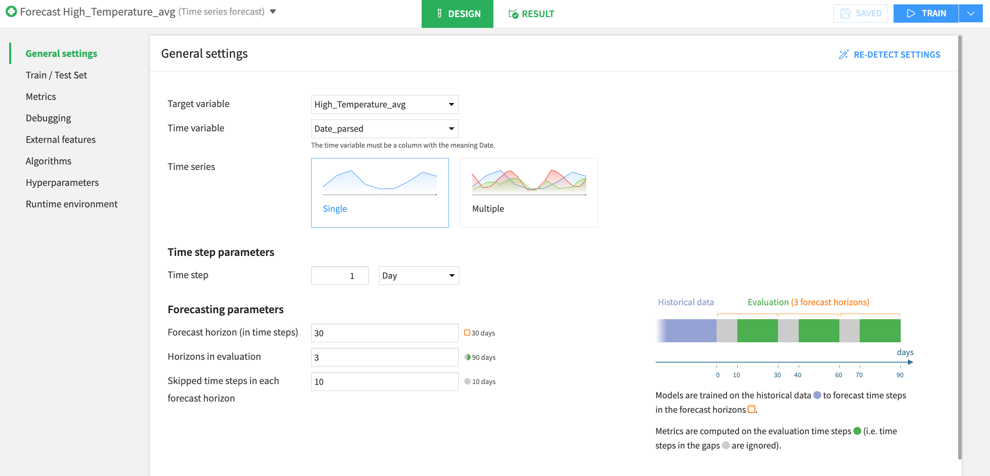Expand the forecast title dropdown caret

pos(273,12)
